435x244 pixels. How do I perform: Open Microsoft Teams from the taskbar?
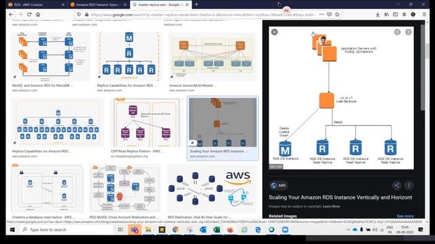click(x=135, y=230)
